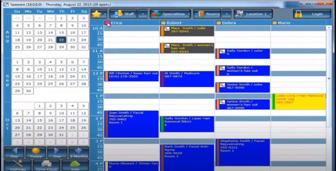
Task: Select October 8 in the calendar
Action: [x=39, y=113]
